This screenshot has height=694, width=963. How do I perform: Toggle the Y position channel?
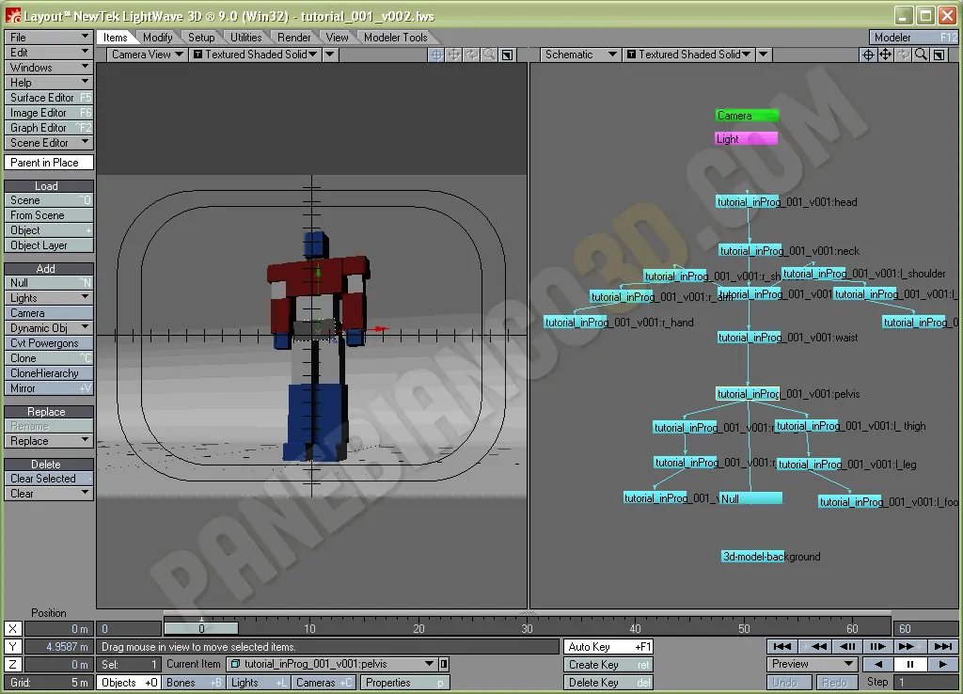[x=13, y=646]
